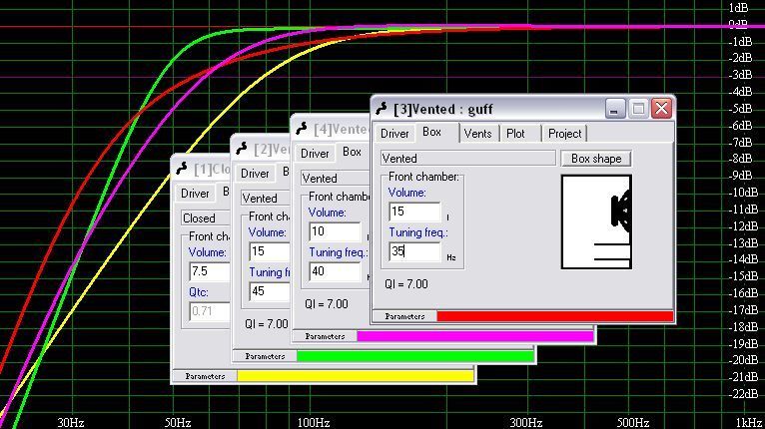765x429 pixels.
Task: Select the Driver tab in window [2]
Action: tap(255, 173)
